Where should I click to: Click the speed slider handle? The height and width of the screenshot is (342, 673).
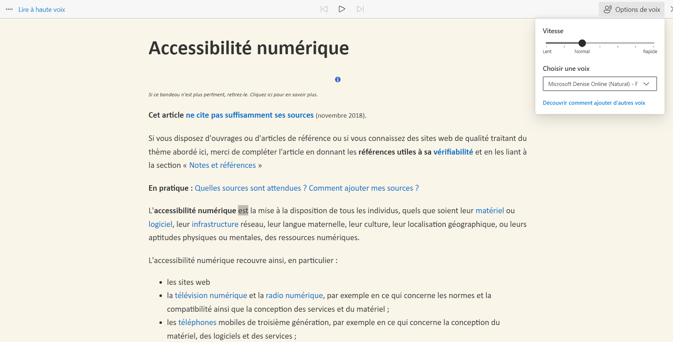(x=582, y=43)
